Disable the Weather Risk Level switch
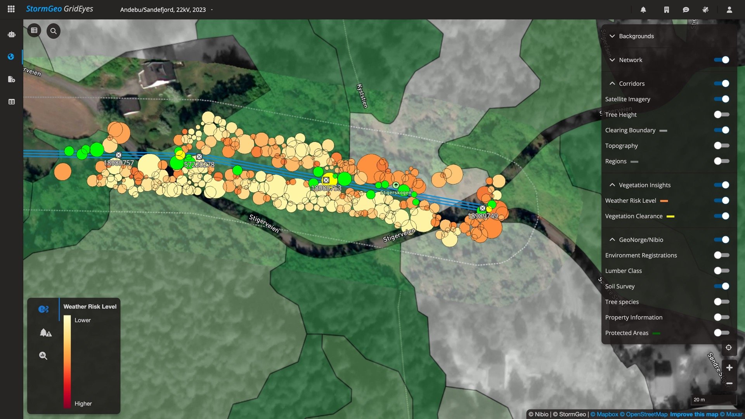 [722, 201]
